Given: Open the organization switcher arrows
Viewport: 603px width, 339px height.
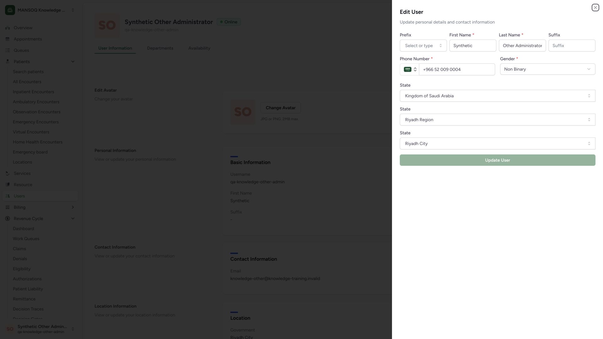Looking at the screenshot, I should 73,10.
